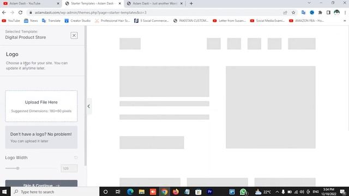This screenshot has width=349, height=196.
Task: Open the Chrome profile avatar
Action: click(x=336, y=13)
